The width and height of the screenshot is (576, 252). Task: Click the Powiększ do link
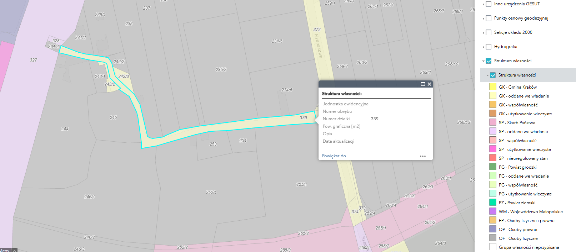tap(334, 156)
